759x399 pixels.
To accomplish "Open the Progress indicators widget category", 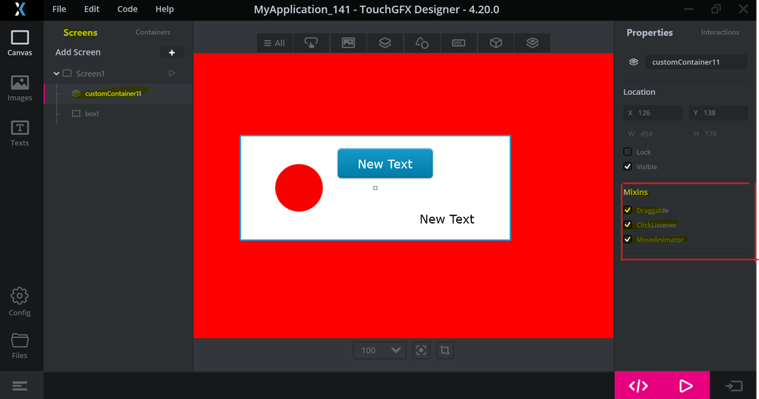I will [x=458, y=43].
